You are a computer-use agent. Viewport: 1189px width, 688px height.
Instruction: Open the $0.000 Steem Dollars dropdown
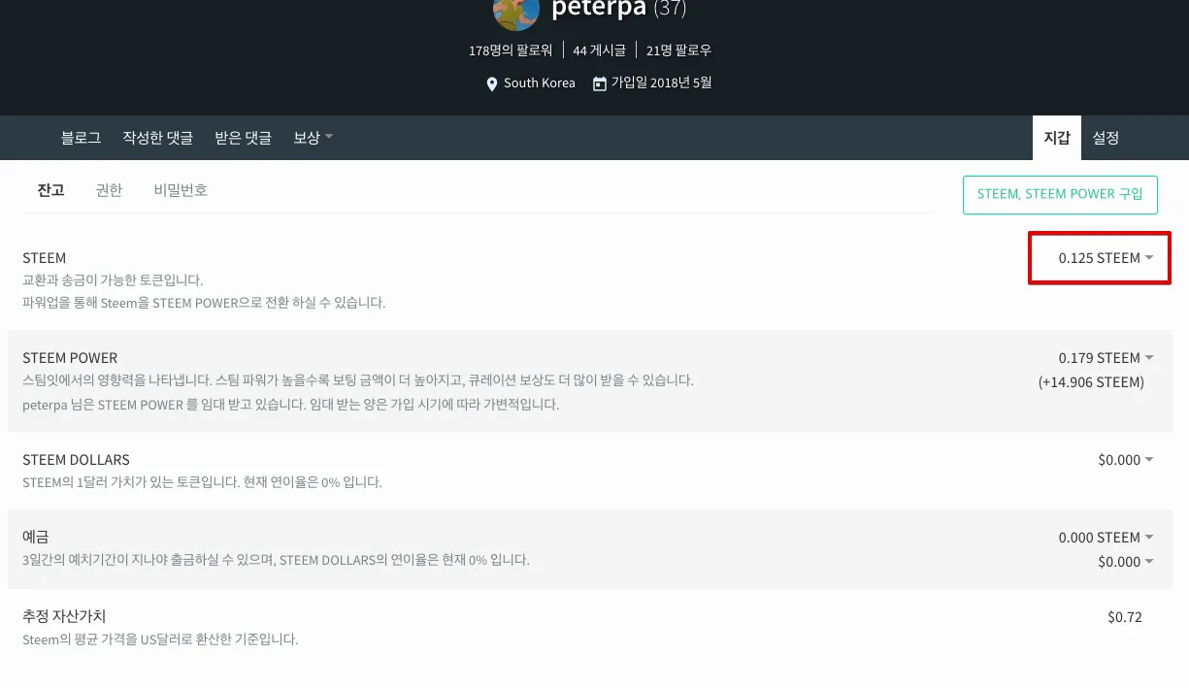1125,460
